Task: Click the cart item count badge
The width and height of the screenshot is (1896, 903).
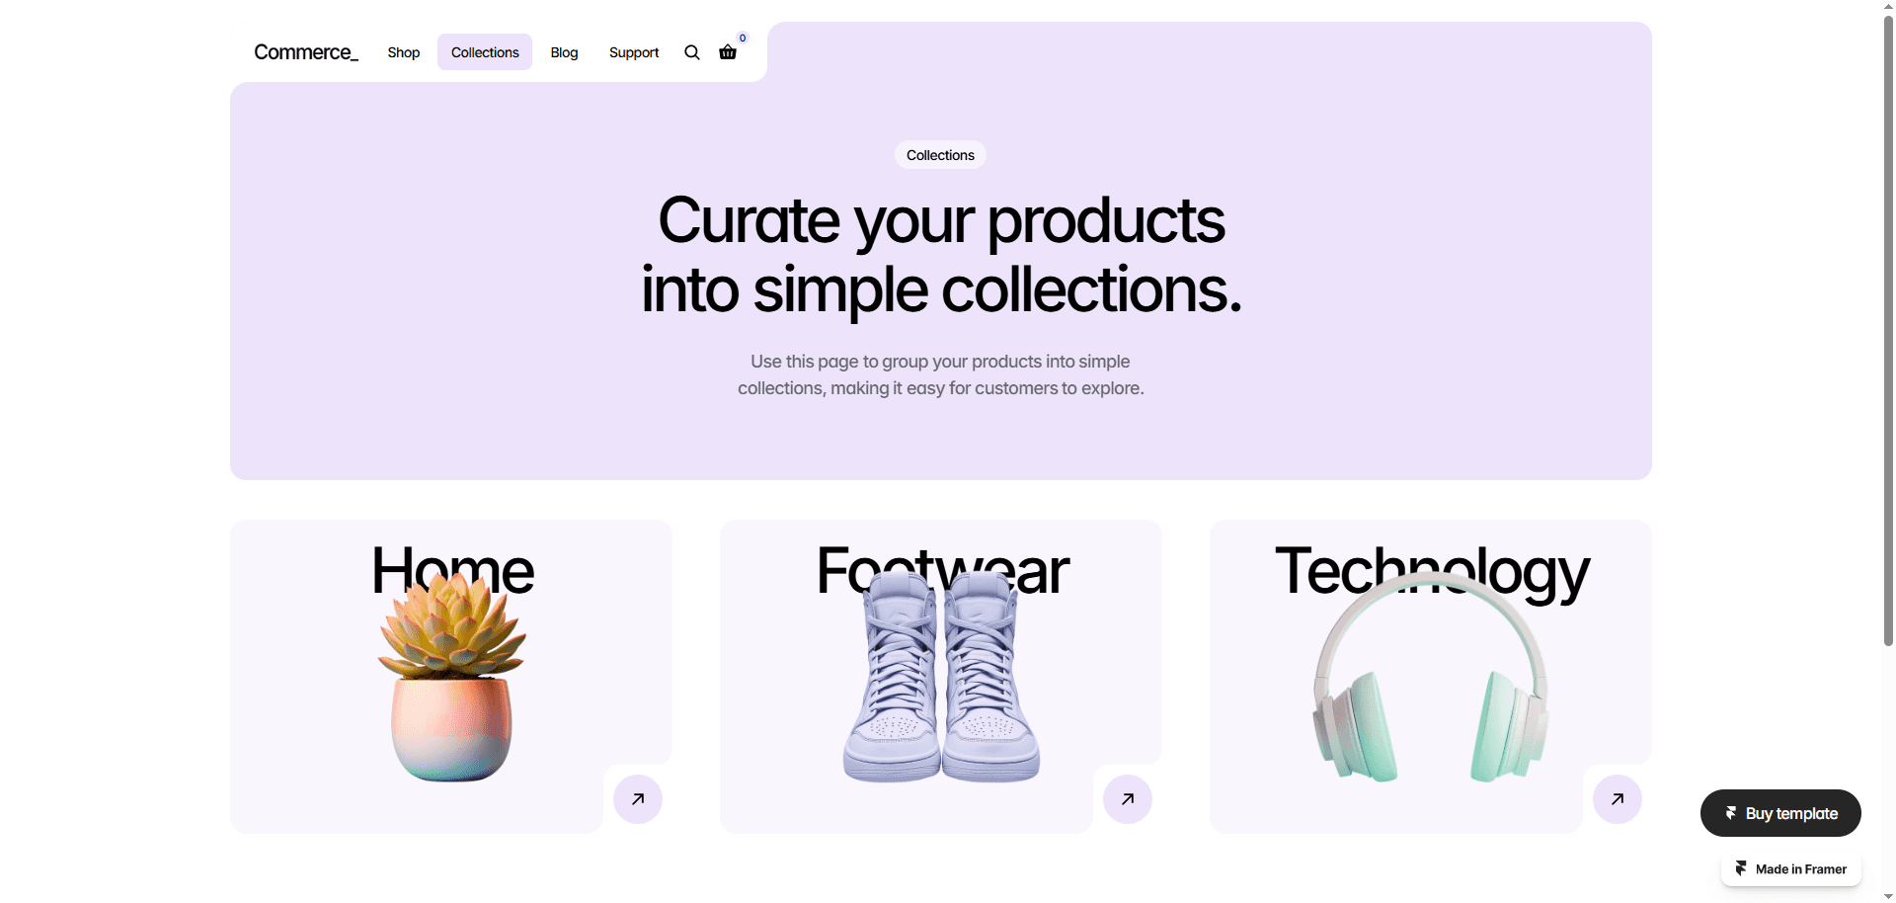Action: click(x=743, y=39)
